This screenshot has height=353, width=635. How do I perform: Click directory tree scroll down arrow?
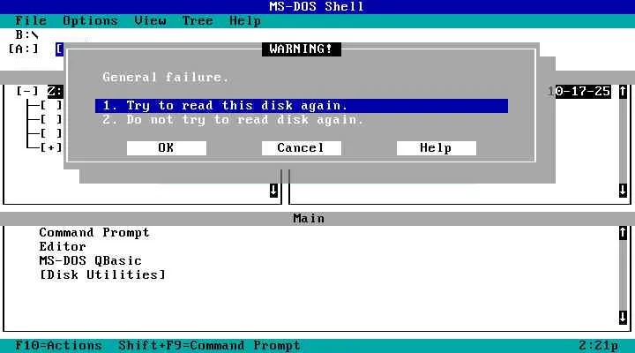click(x=273, y=190)
